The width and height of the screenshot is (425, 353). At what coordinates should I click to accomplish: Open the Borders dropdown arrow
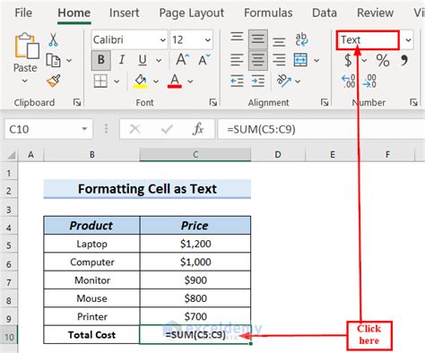pyautogui.click(x=117, y=82)
